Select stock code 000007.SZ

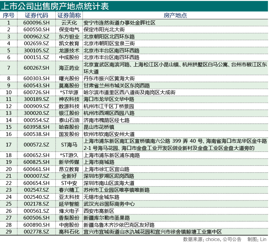(36, 176)
